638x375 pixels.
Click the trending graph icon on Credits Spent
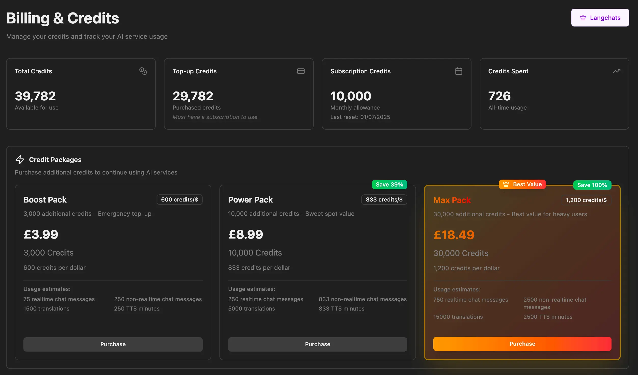617,71
